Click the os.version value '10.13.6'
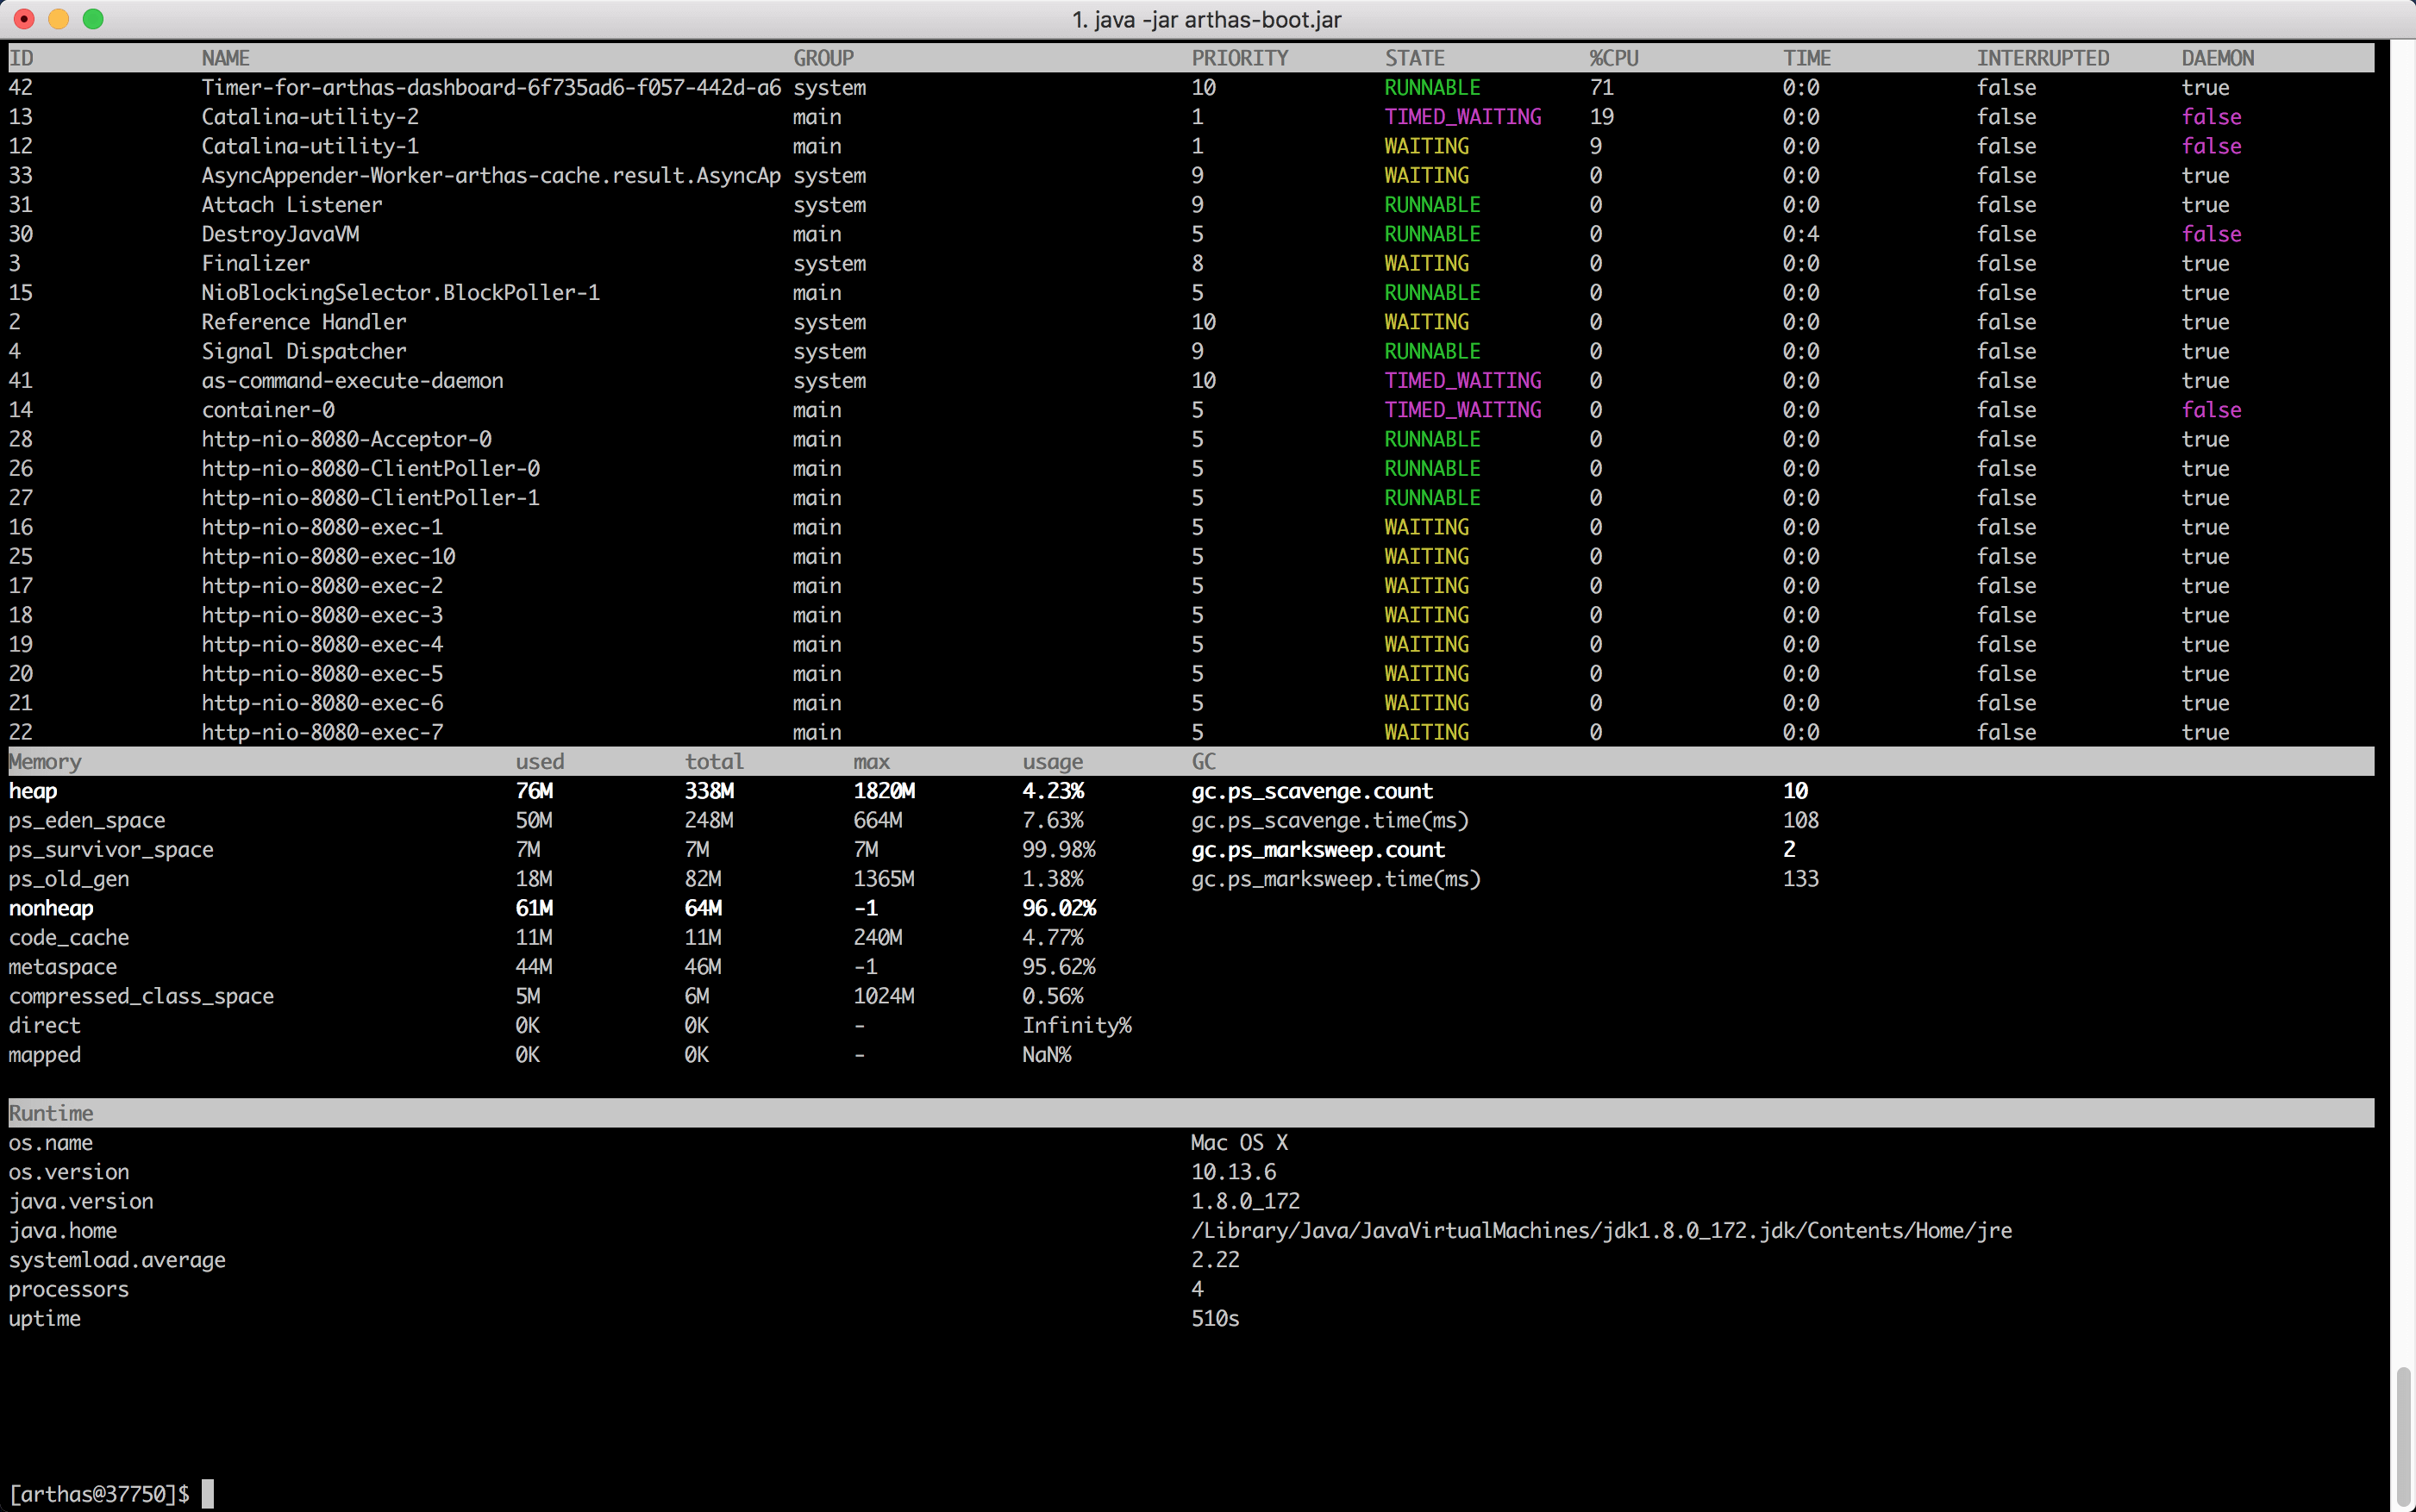2416x1512 pixels. click(x=1233, y=1172)
